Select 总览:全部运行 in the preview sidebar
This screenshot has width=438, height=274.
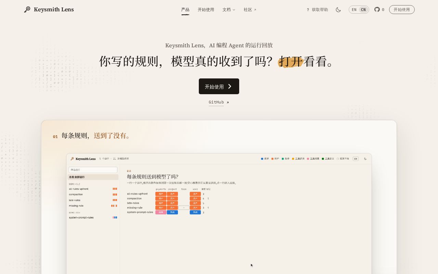coord(93,177)
